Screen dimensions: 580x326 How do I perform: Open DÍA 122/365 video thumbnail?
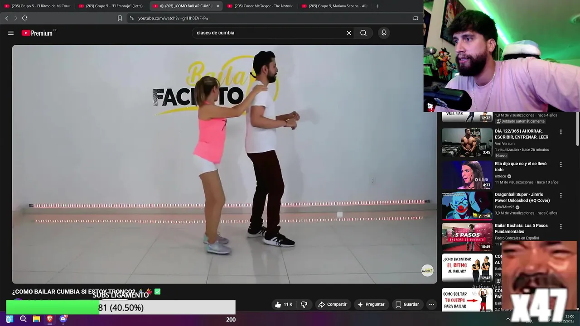coord(467,143)
